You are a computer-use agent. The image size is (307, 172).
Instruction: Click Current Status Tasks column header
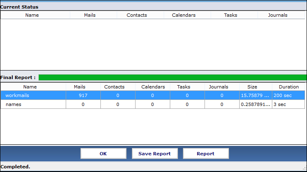point(235,15)
